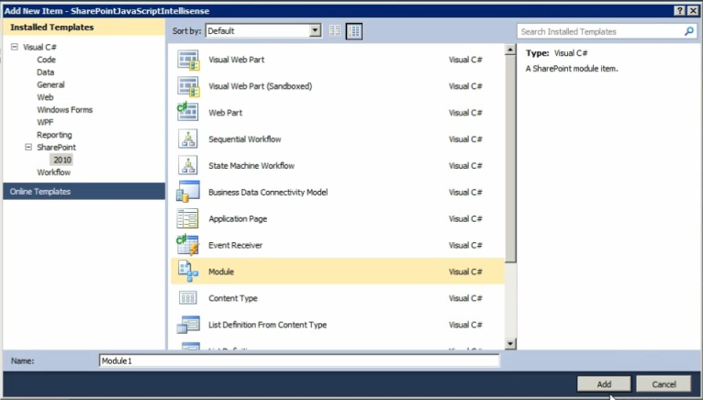Click the Cancel button
The image size is (703, 400).
664,384
